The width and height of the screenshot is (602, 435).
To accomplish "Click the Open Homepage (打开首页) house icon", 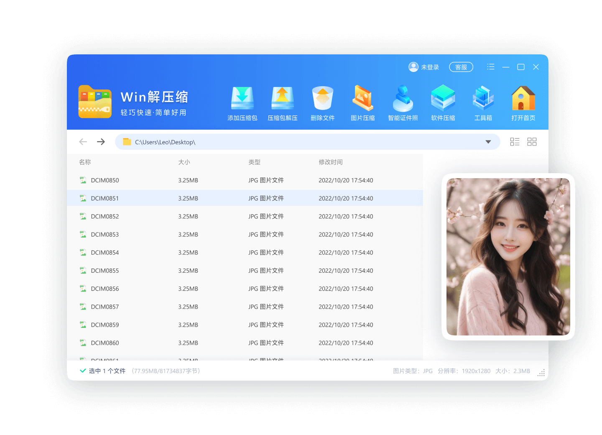I will (x=523, y=99).
